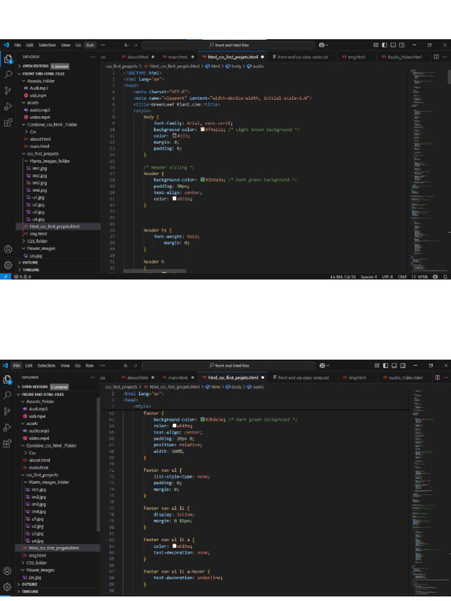The width and height of the screenshot is (451, 601).
Task: Click #2b8a3e swatch in footer rule, lower window
Action: coord(203,419)
